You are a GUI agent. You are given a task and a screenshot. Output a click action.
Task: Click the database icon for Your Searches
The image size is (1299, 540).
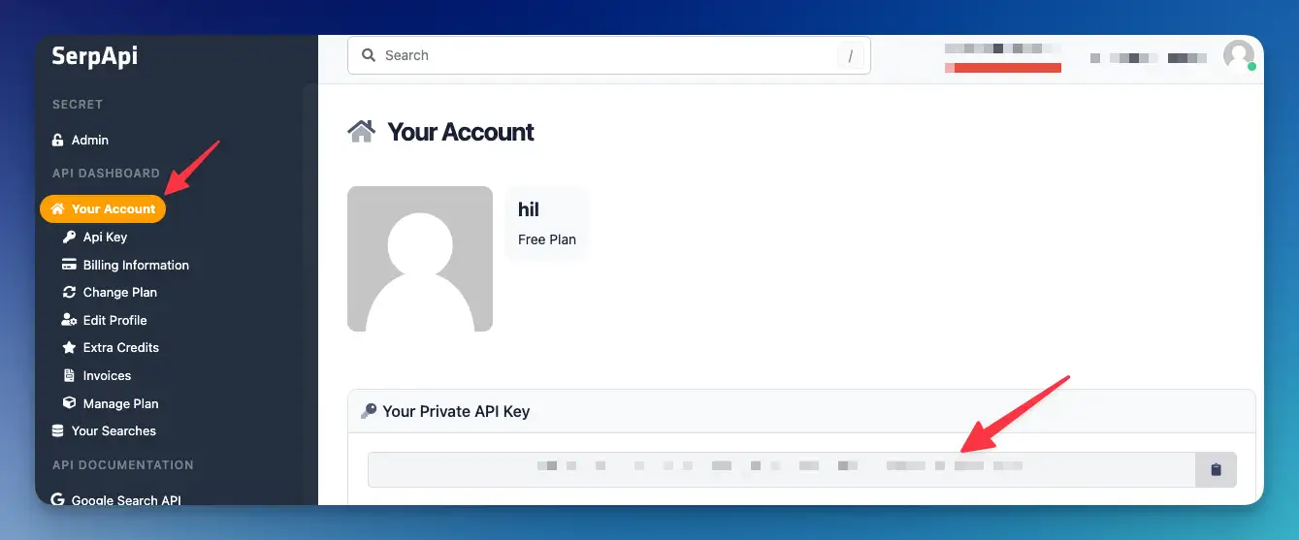(x=57, y=430)
